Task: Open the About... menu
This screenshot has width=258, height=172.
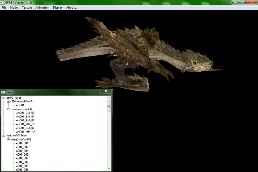Action: [x=71, y=7]
